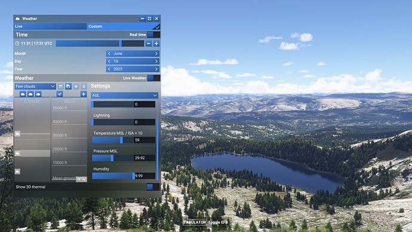The image size is (412, 232).
Task: Select the first cloud layer icon
Action: [x=23, y=94]
